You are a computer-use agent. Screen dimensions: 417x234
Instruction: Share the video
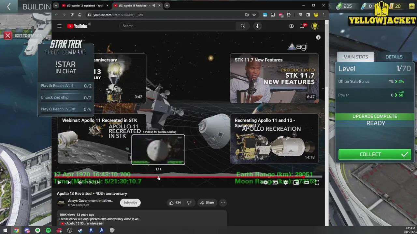207,202
